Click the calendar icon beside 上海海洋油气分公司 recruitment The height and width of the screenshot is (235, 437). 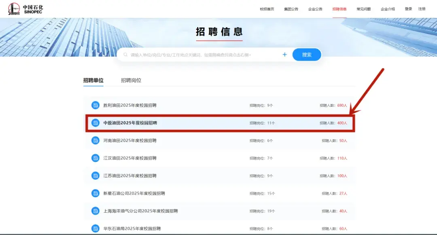(95, 211)
